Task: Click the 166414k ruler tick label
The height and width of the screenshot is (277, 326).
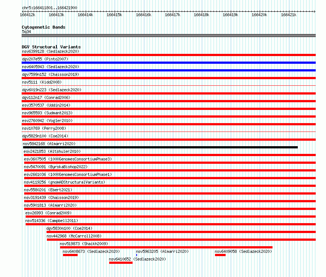Action: (x=85, y=15)
